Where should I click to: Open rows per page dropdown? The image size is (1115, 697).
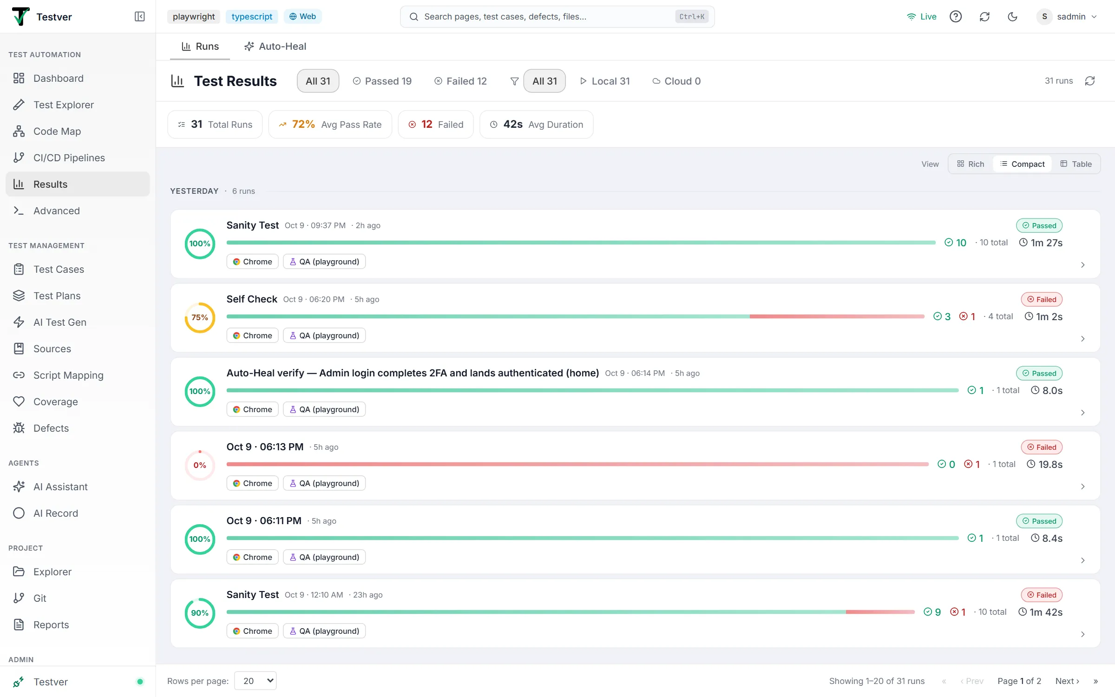click(x=256, y=681)
